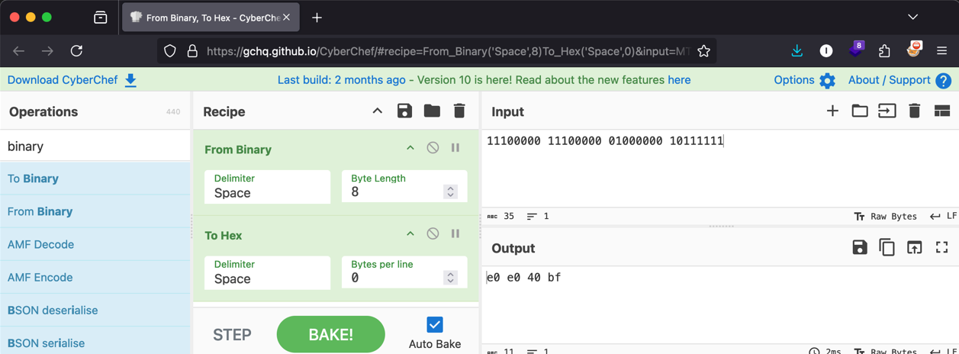
Task: Select AMF Decode operation
Action: click(95, 244)
